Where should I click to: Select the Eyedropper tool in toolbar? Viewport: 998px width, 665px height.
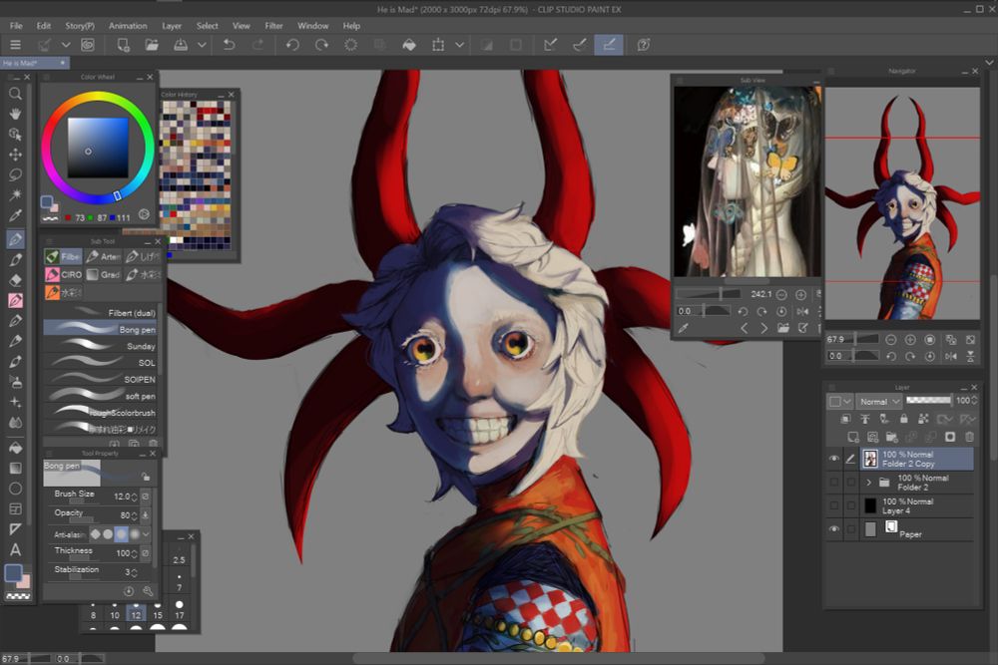[x=15, y=216]
